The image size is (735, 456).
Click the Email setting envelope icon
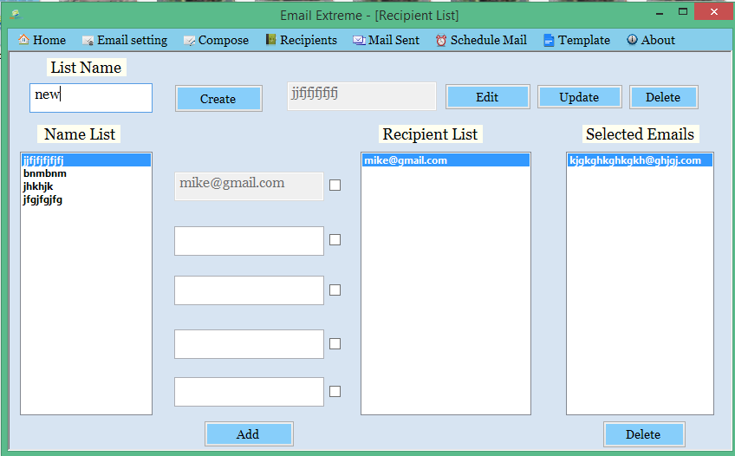(x=88, y=41)
